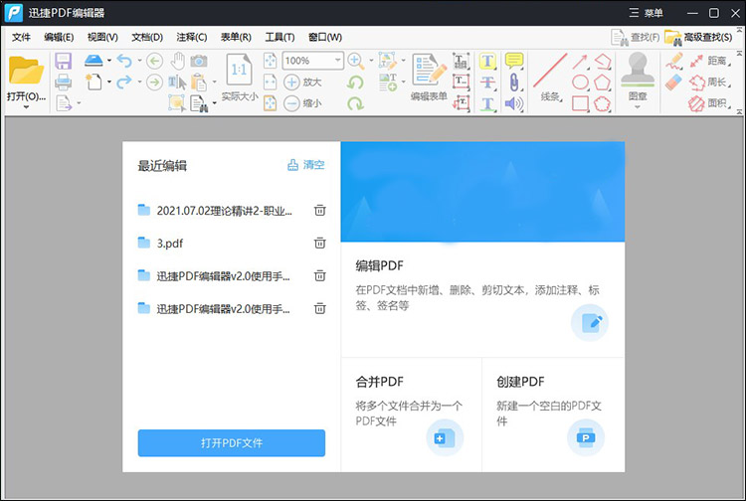
Task: Add a yellow sticky note comment
Action: tap(514, 61)
